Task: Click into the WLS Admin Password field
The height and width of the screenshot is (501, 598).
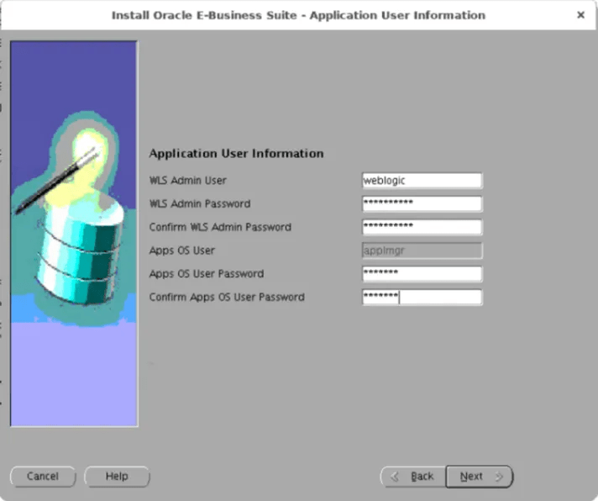Action: click(422, 204)
